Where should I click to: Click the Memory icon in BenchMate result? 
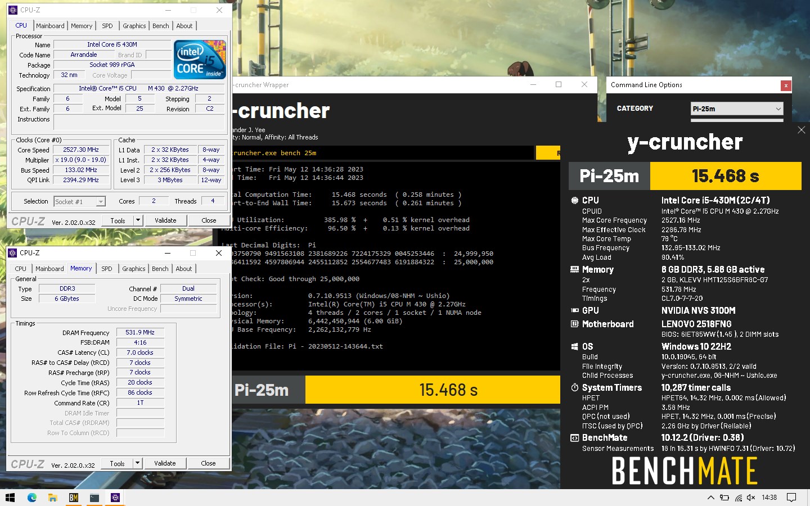pos(574,269)
